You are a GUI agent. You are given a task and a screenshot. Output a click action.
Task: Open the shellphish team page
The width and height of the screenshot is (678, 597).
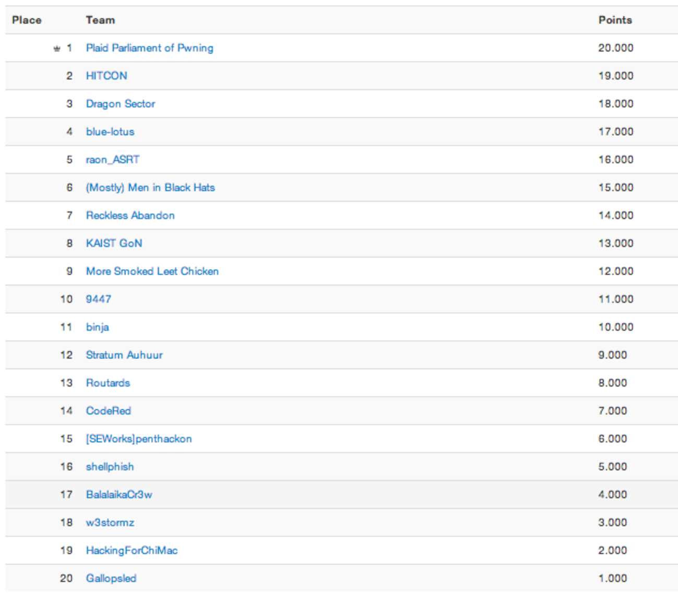pyautogui.click(x=110, y=467)
